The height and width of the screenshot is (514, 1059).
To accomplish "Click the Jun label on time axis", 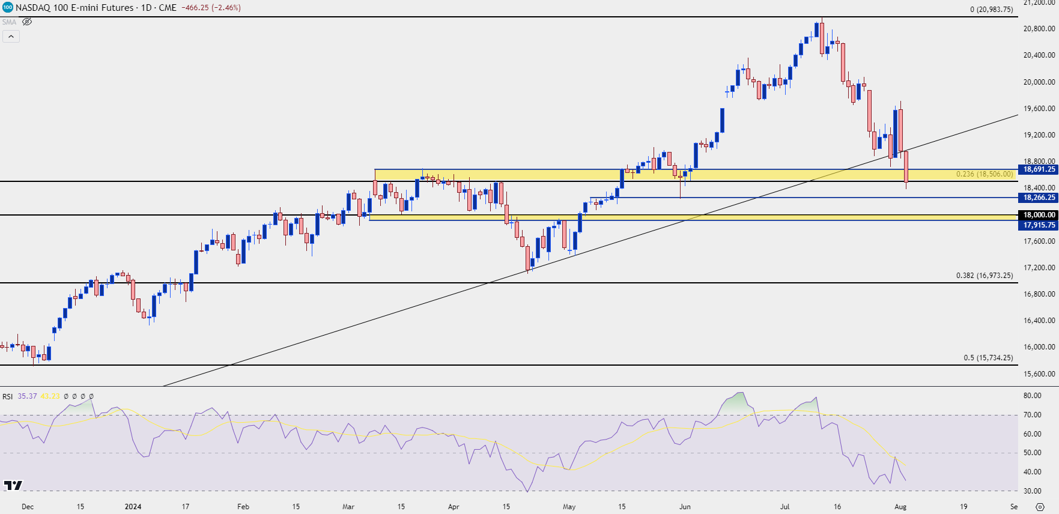I will [685, 507].
